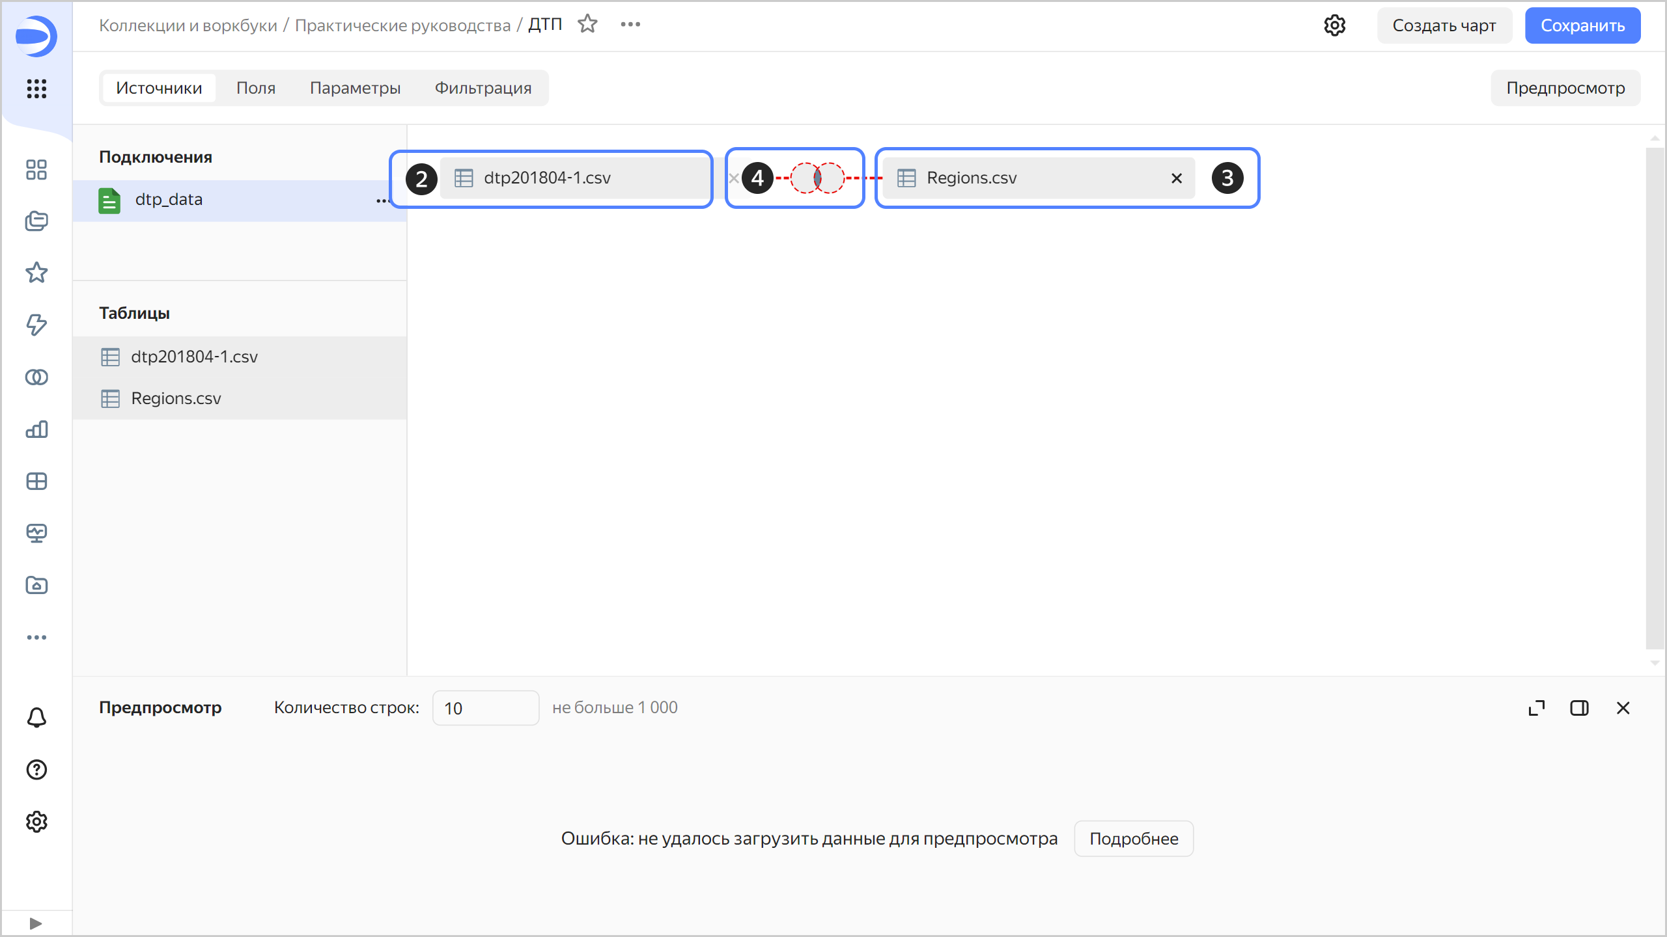
Task: Expand preview panel to full size
Action: pyautogui.click(x=1536, y=708)
